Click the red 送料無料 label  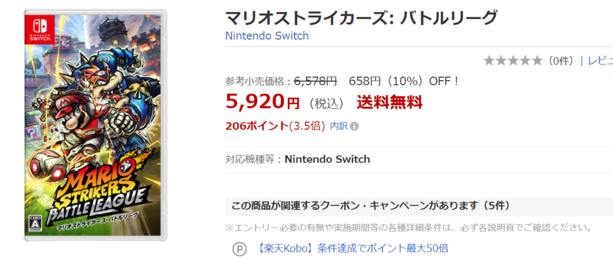(389, 102)
